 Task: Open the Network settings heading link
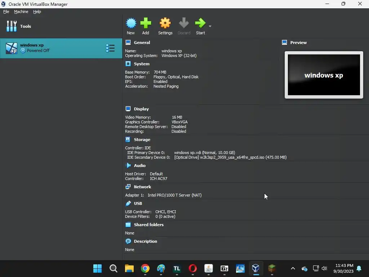142,187
